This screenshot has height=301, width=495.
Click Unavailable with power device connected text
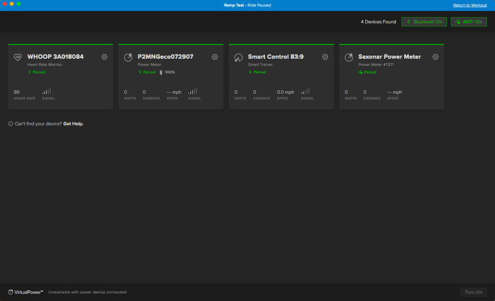tap(88, 292)
